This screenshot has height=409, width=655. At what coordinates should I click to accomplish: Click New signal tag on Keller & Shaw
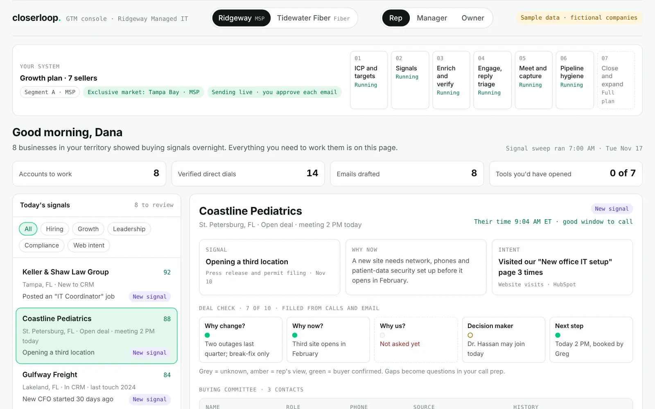pyautogui.click(x=149, y=297)
